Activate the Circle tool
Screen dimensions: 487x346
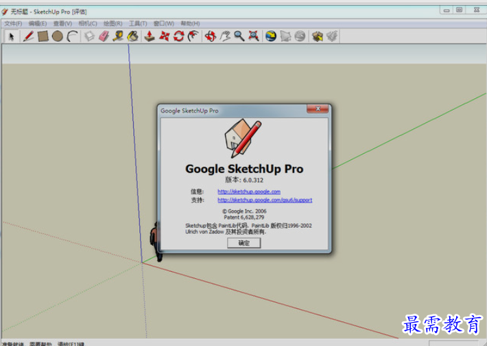point(58,36)
